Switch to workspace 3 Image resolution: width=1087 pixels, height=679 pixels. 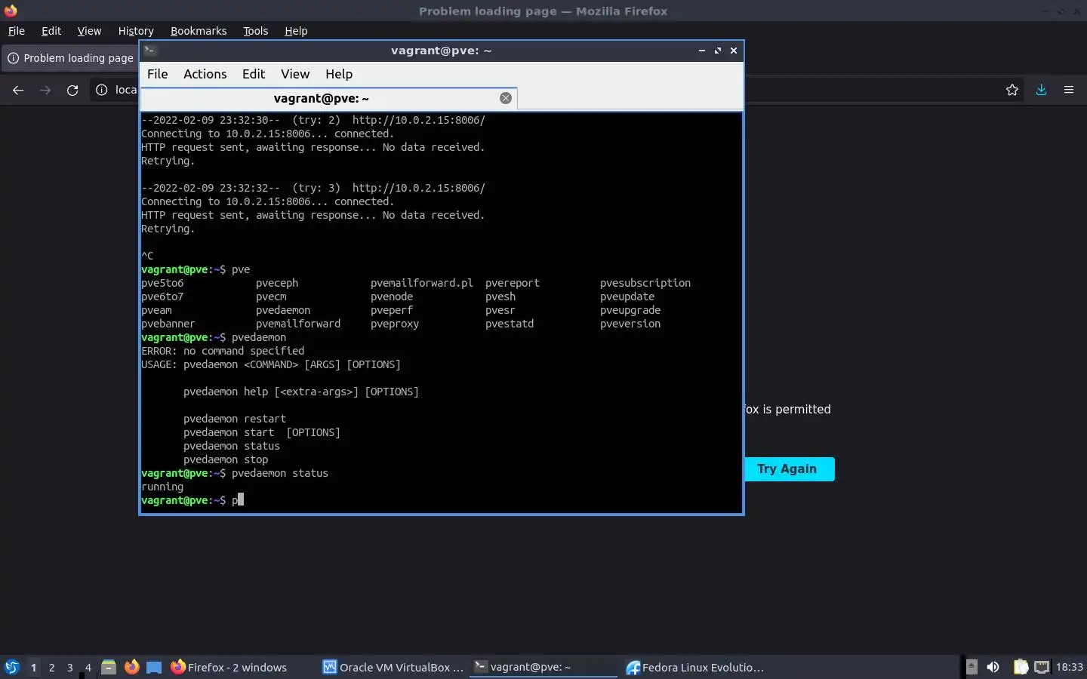(x=70, y=667)
